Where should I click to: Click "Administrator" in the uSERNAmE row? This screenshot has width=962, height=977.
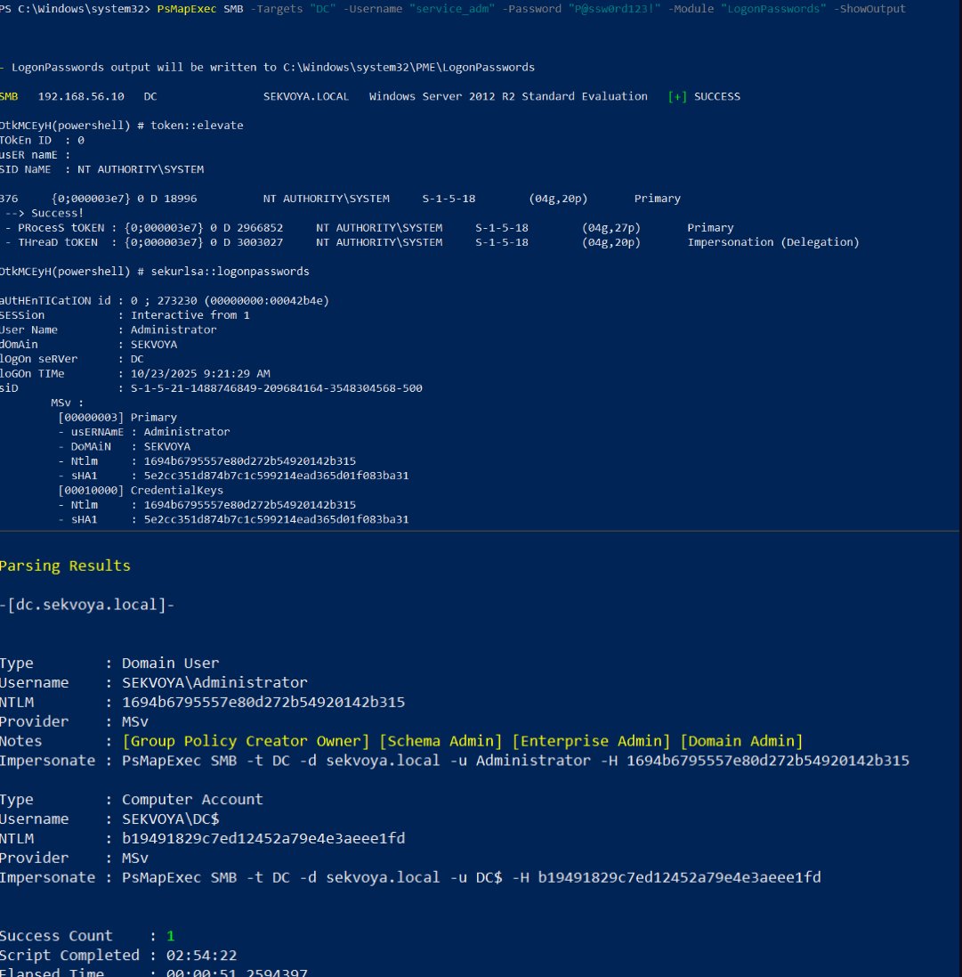point(187,432)
